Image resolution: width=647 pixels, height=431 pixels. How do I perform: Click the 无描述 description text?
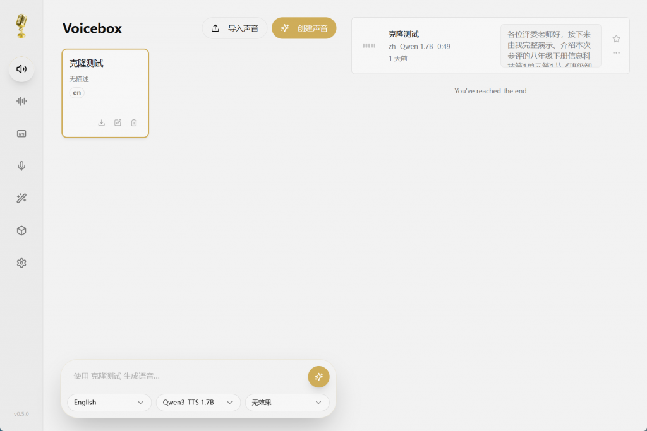[79, 79]
